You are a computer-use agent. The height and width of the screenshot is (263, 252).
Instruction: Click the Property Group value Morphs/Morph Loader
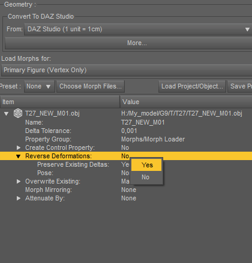tap(153, 140)
